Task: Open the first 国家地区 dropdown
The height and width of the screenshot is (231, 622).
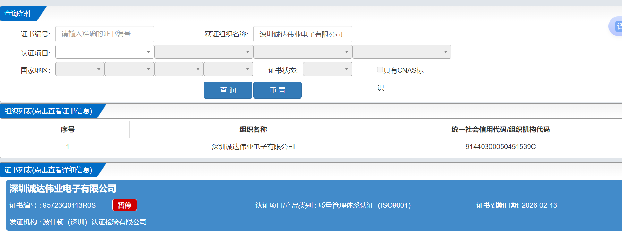Action: [x=80, y=69]
